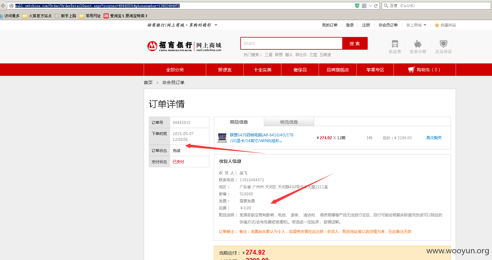
Task: Click the 需要发票 invoice value
Action: click(x=247, y=201)
